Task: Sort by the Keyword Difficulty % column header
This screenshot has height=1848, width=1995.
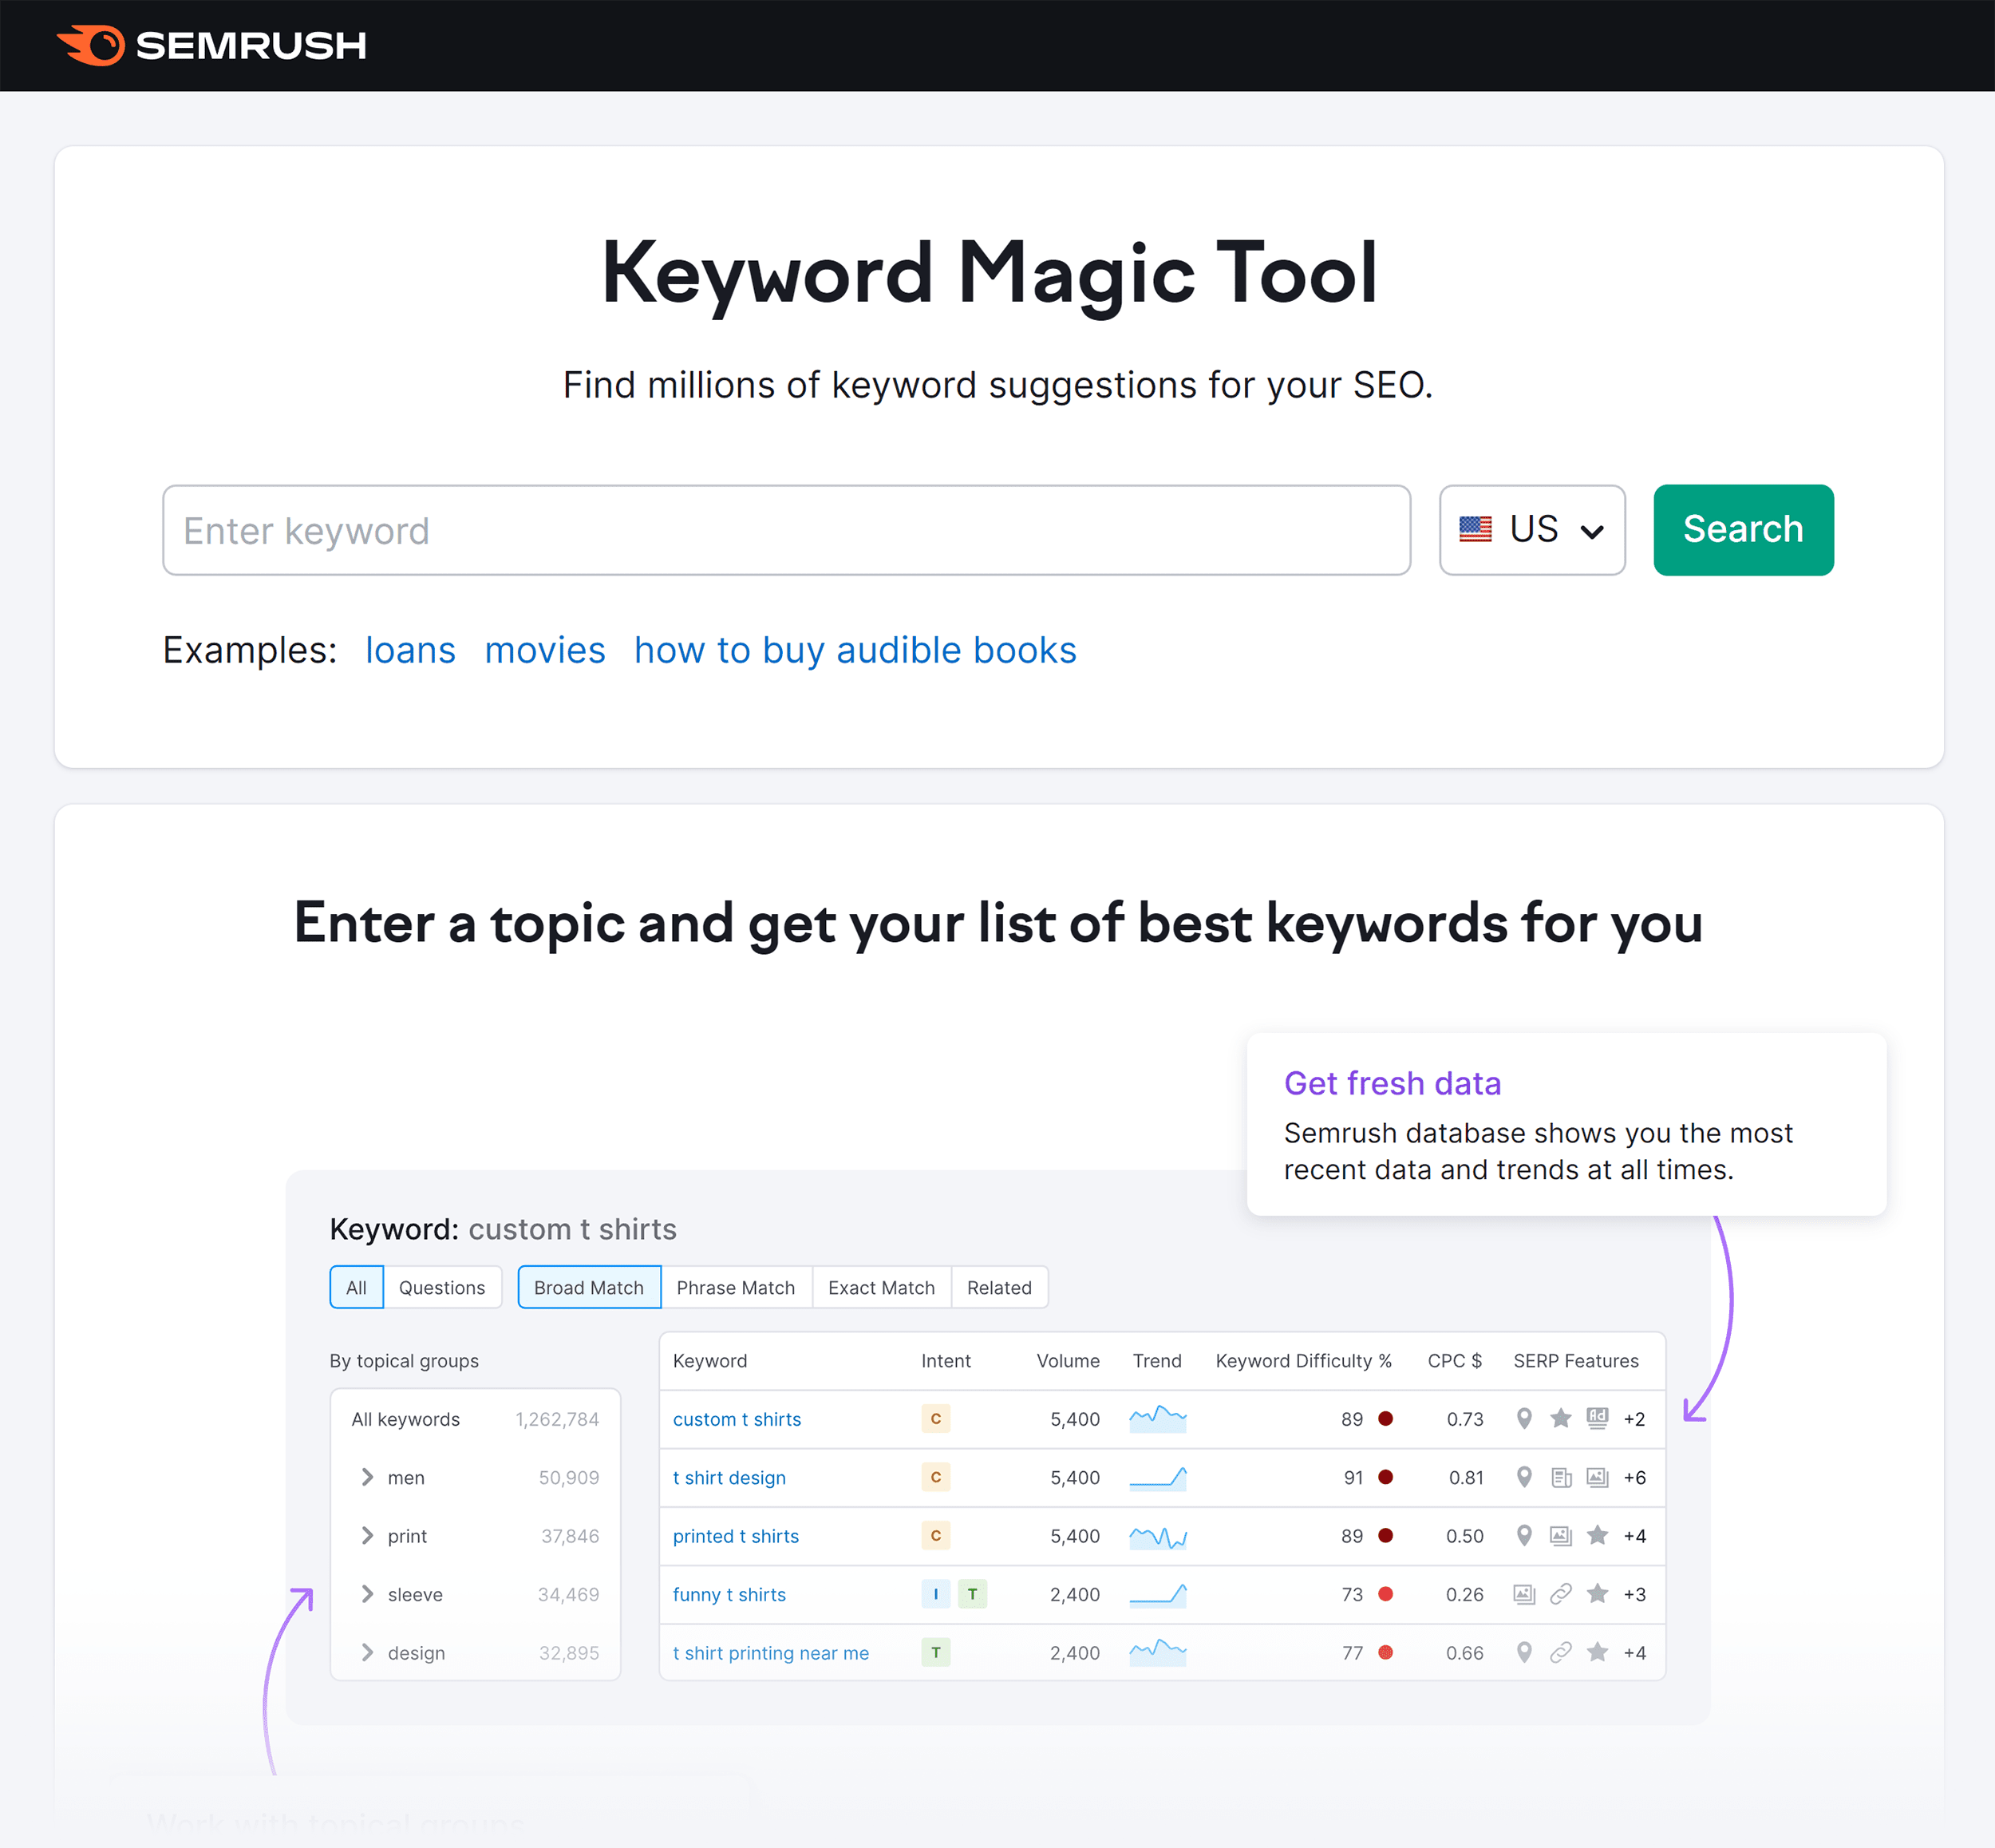Action: [1303, 1360]
